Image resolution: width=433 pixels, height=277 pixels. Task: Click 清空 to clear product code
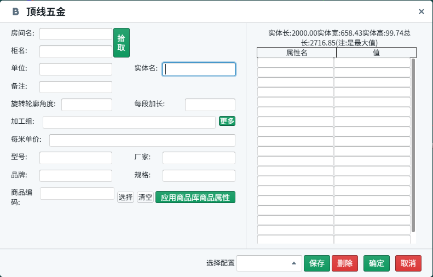[145, 197]
